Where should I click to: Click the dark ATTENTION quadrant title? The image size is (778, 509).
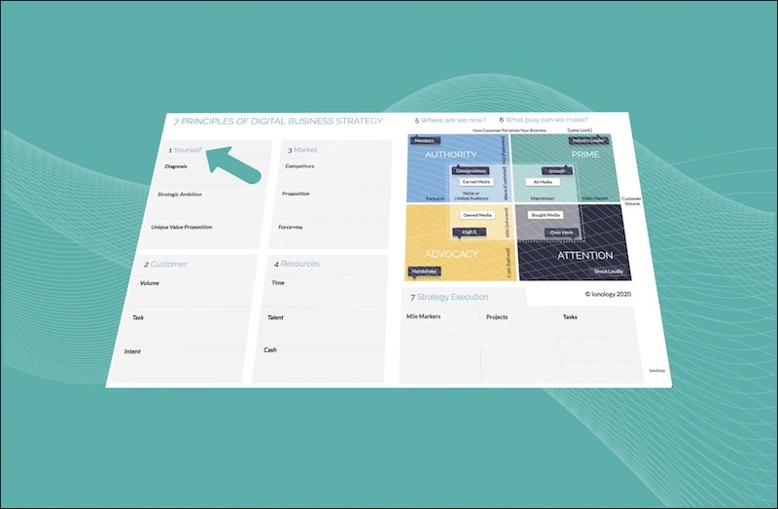tap(584, 256)
